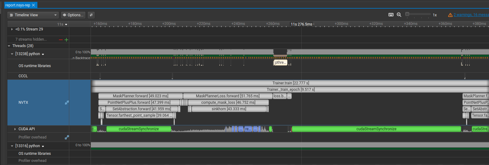Select the NVTX row label
The width and height of the screenshot is (489, 165).
point(23,103)
